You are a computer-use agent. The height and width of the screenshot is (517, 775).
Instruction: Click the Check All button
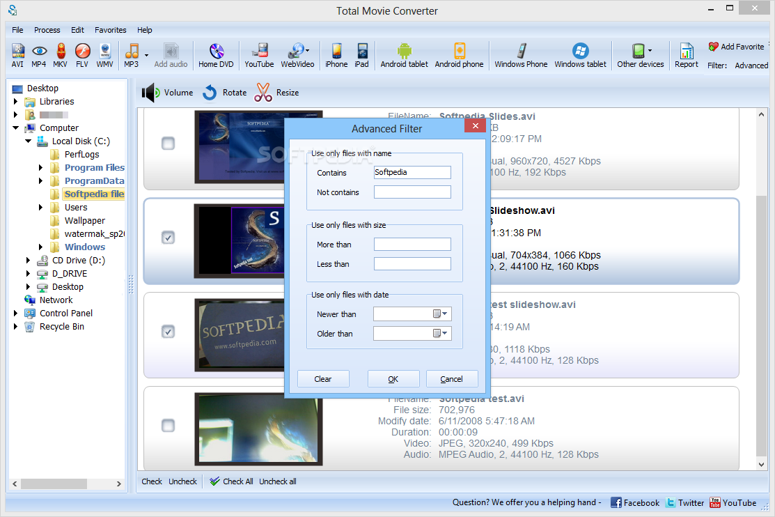(x=231, y=481)
